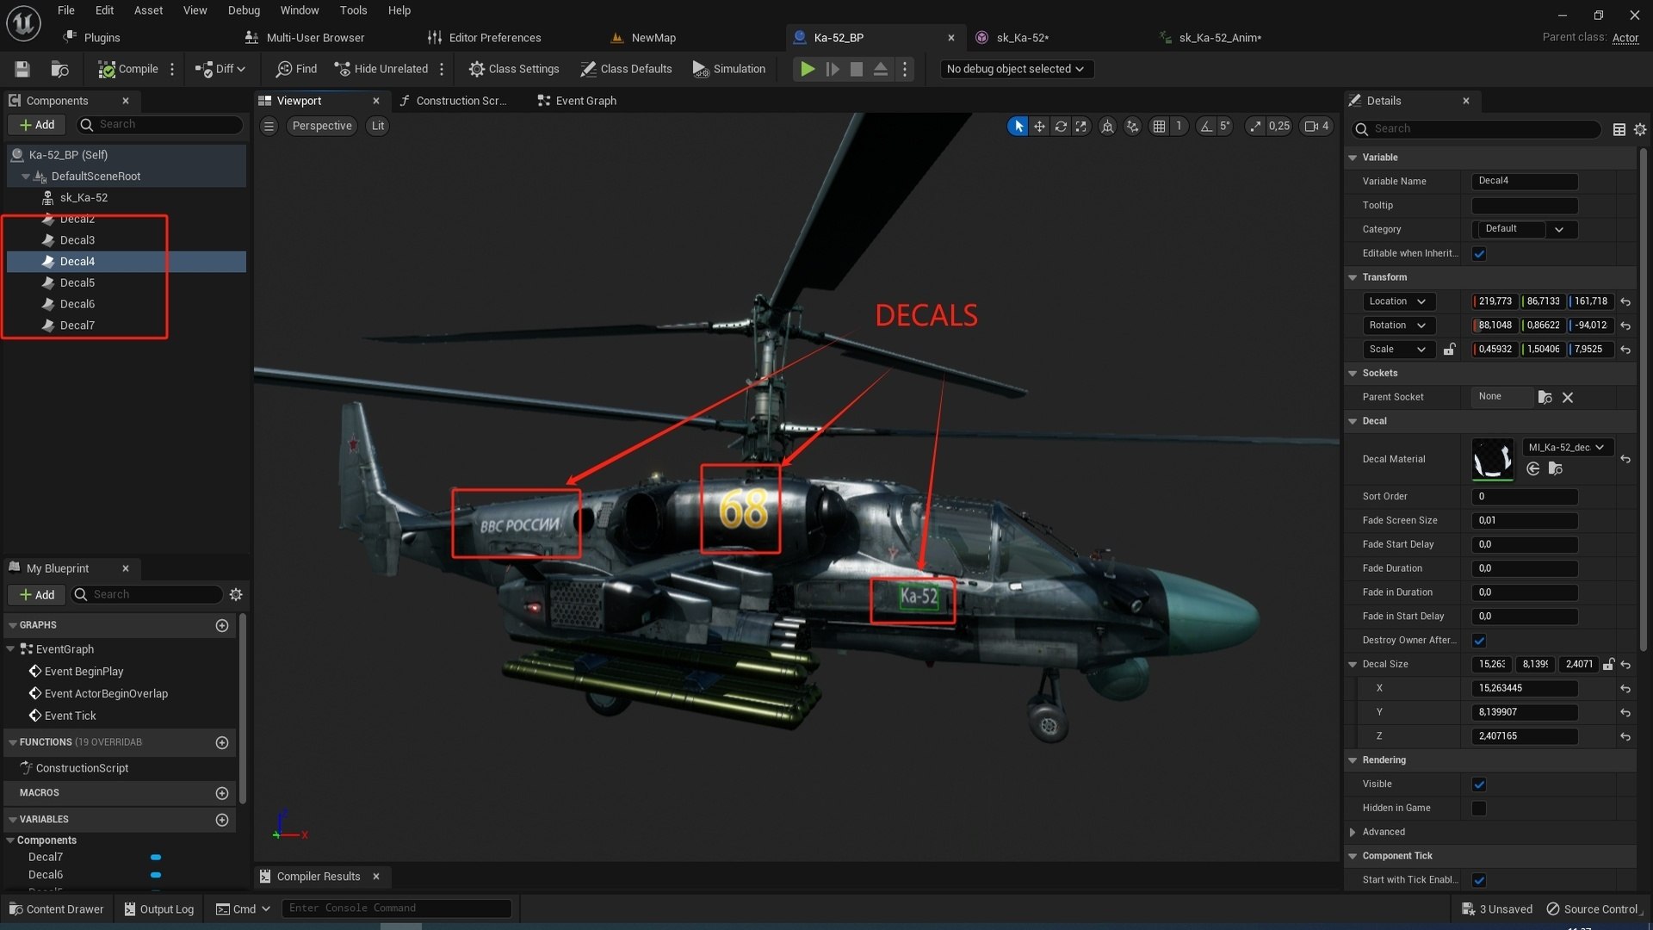Open viewport options hamburger menu
The image size is (1653, 930).
(x=269, y=127)
